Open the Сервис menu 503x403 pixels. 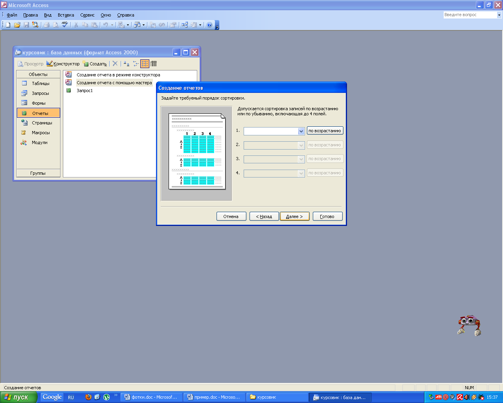tap(87, 15)
